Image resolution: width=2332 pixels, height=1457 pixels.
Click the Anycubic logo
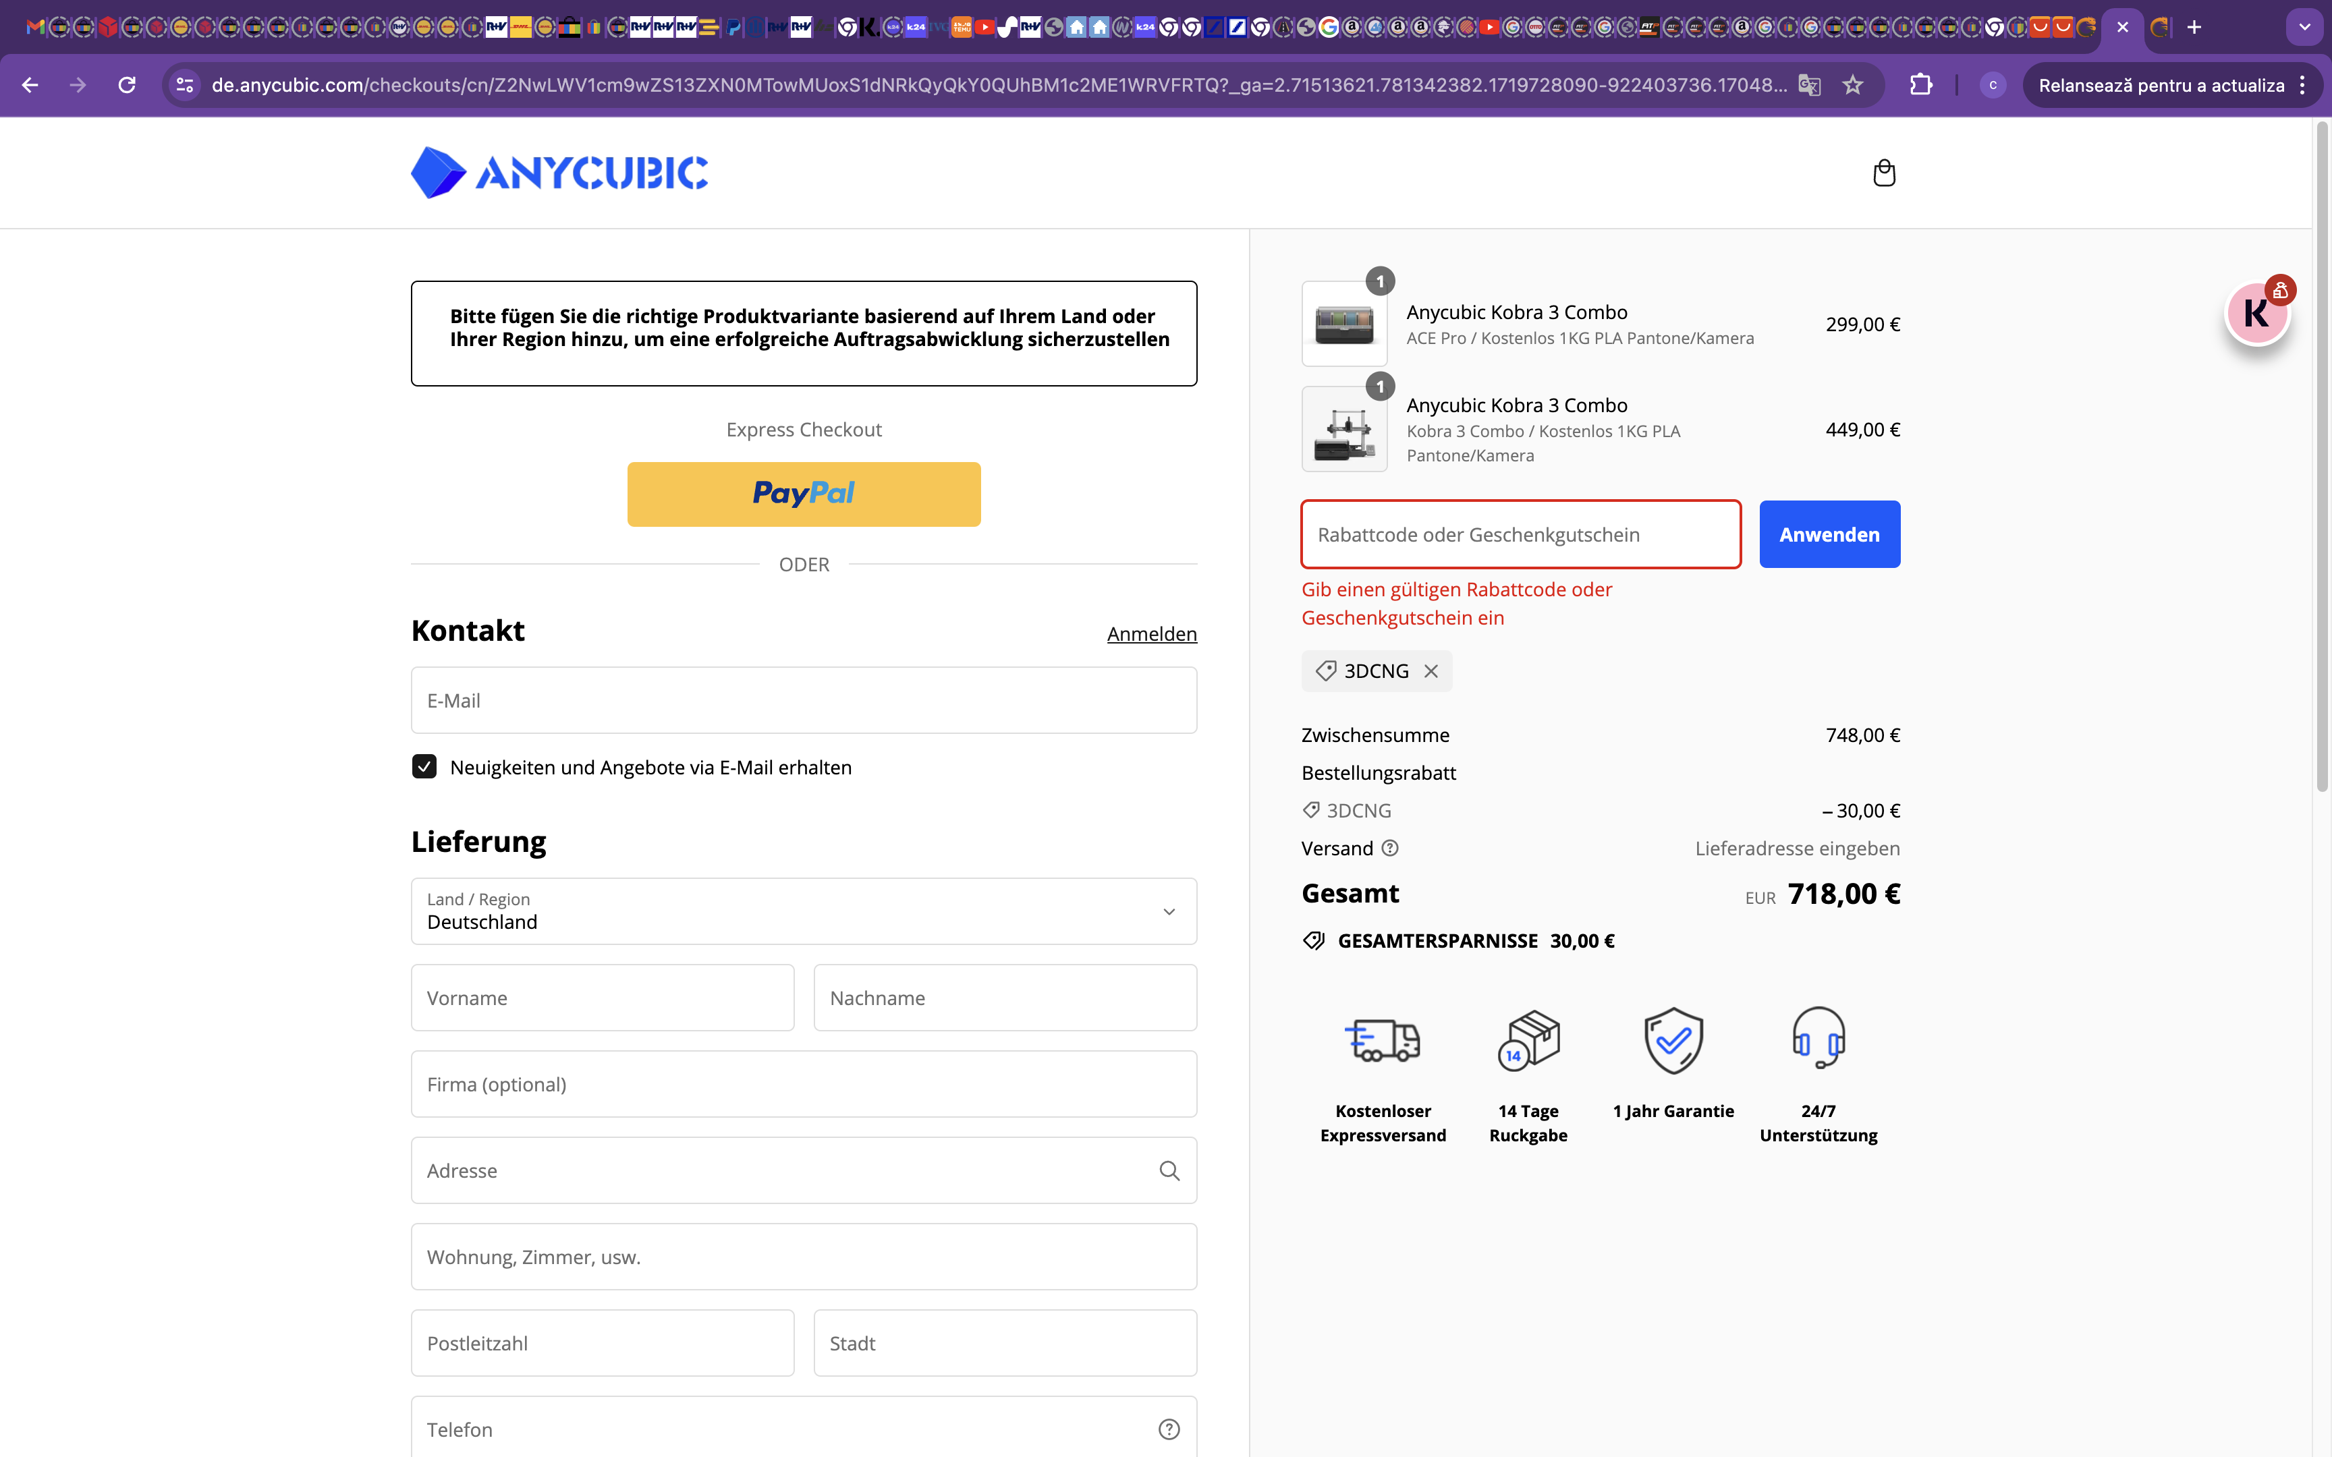559,173
